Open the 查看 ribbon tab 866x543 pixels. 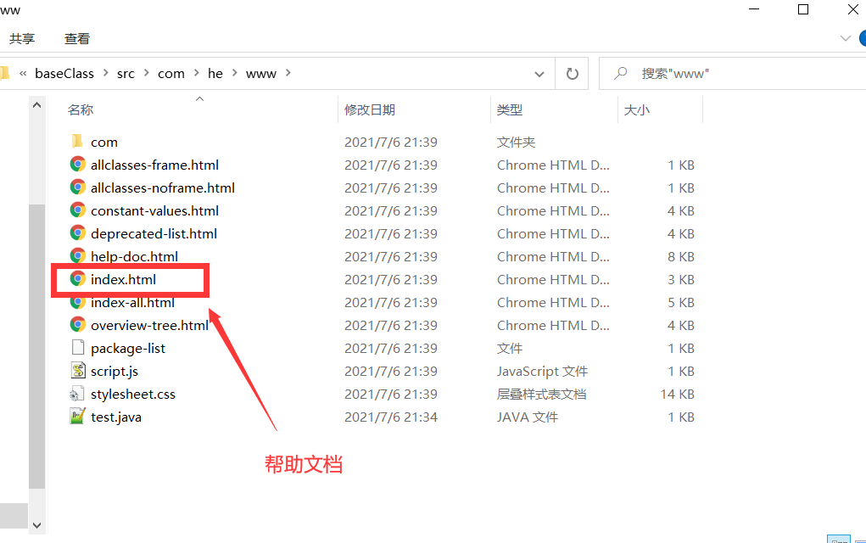[x=77, y=39]
